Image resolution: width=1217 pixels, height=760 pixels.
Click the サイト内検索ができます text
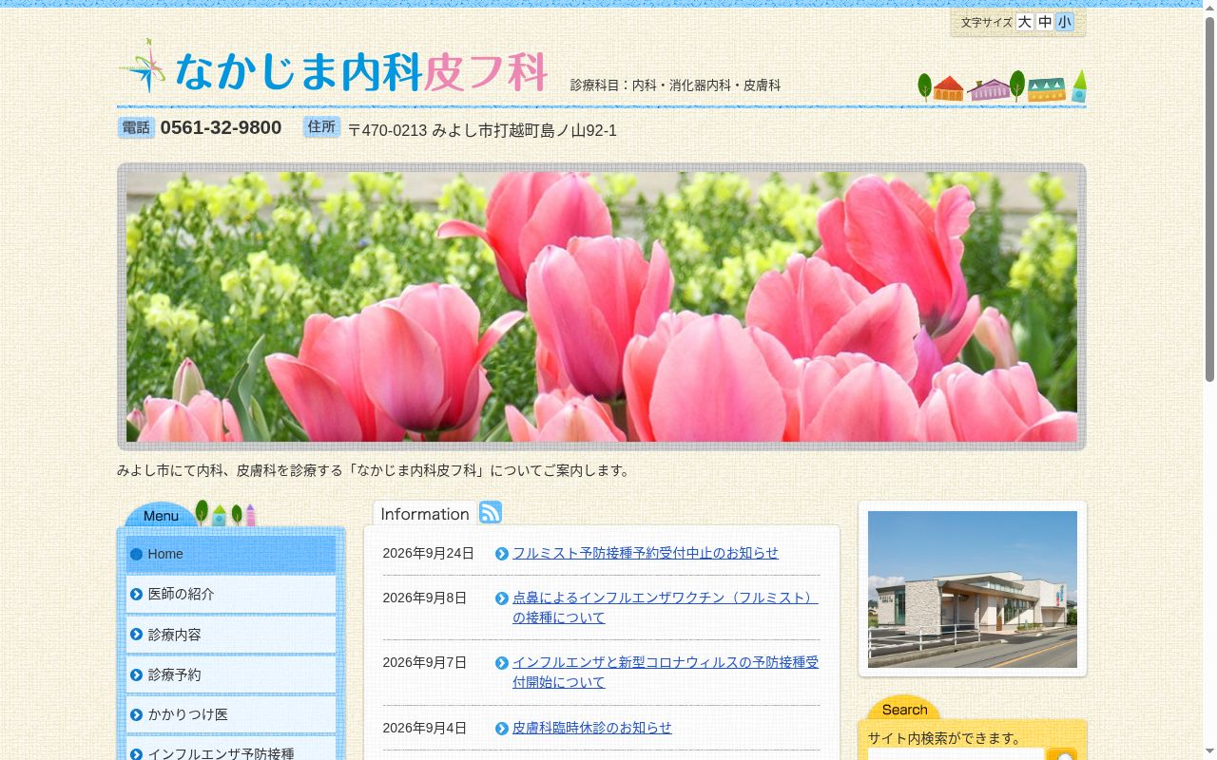pyautogui.click(x=944, y=738)
